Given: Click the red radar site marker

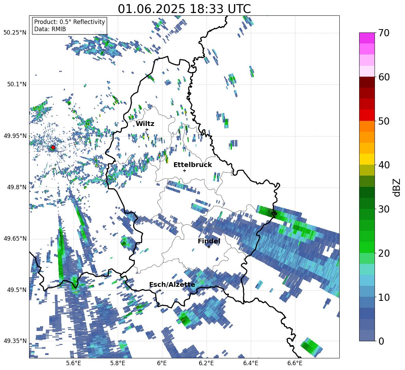Looking at the screenshot, I should (53, 148).
